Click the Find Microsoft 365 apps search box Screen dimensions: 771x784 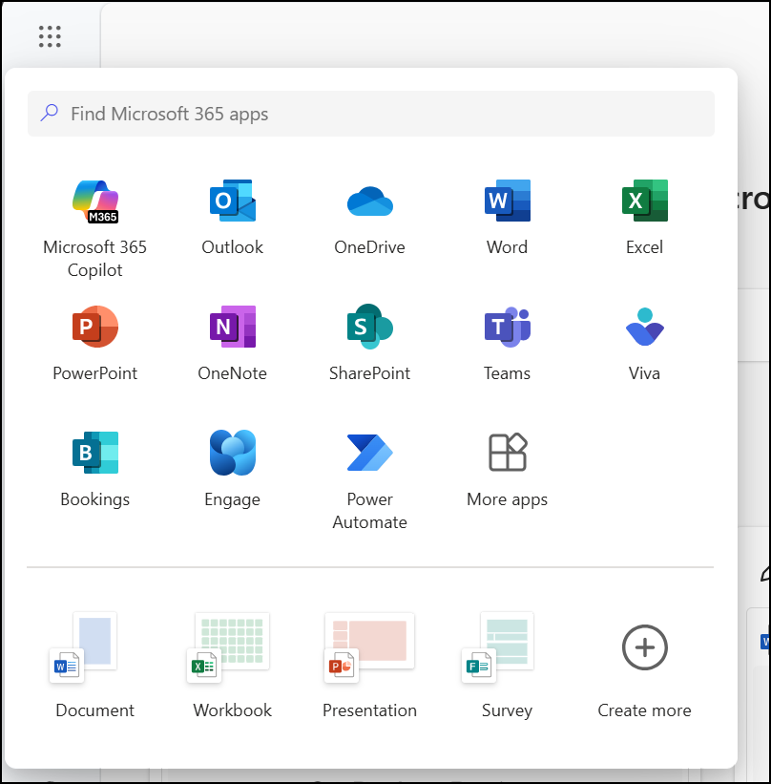(371, 114)
